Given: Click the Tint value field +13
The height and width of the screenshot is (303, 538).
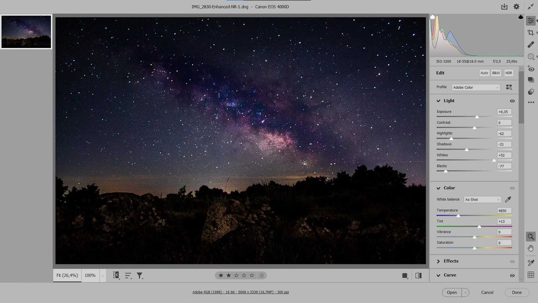Looking at the screenshot, I should 504,221.
